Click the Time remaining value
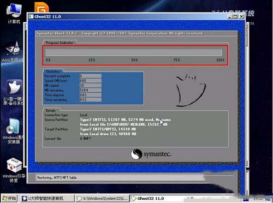Screen dimensions: 273x203 [x=90, y=99]
